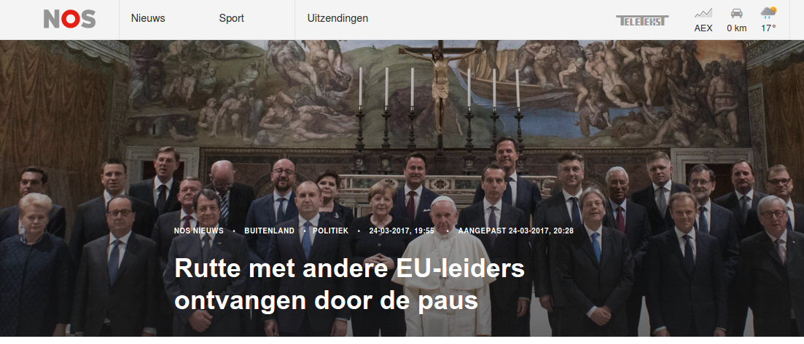The height and width of the screenshot is (344, 804).
Task: Select the POLITIEK category tag
Action: point(332,231)
